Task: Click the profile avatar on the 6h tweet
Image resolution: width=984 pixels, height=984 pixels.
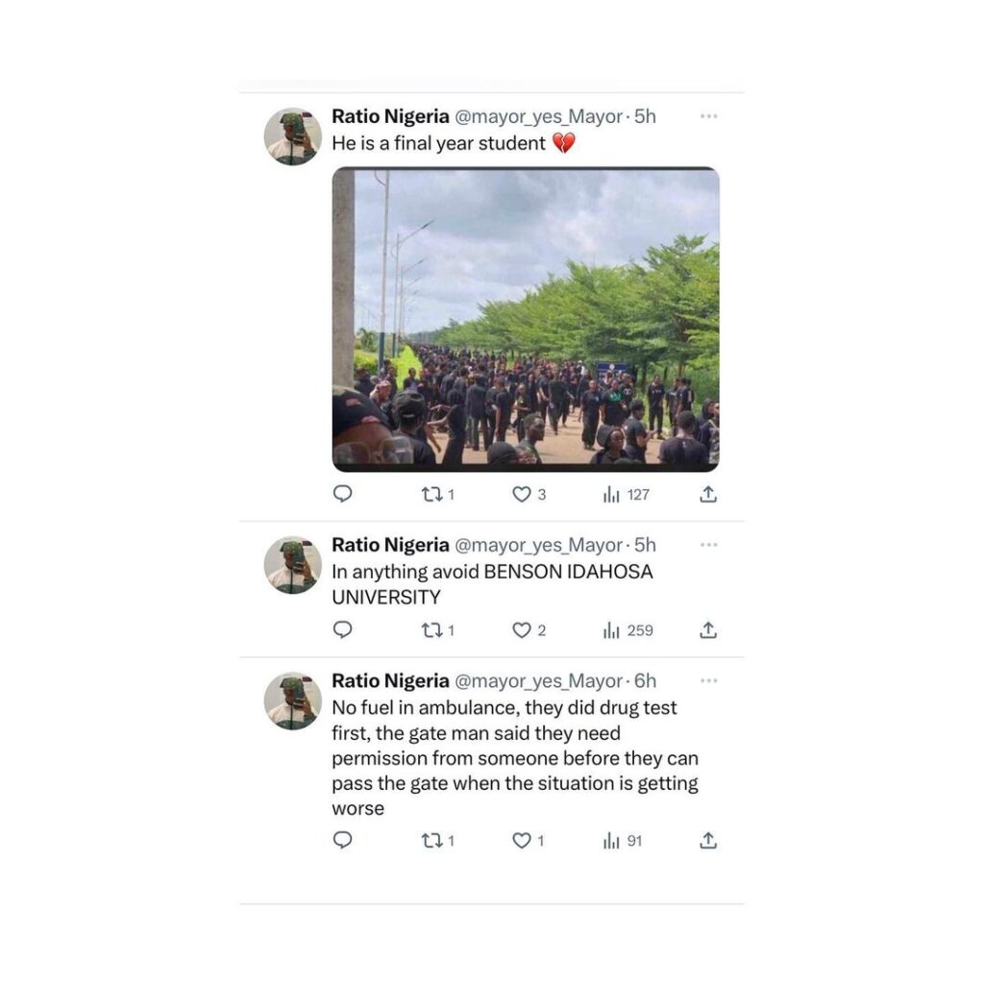Action: click(x=292, y=701)
